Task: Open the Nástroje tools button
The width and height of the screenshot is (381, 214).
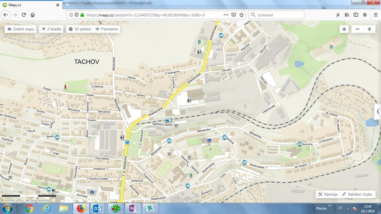Action: click(328, 194)
